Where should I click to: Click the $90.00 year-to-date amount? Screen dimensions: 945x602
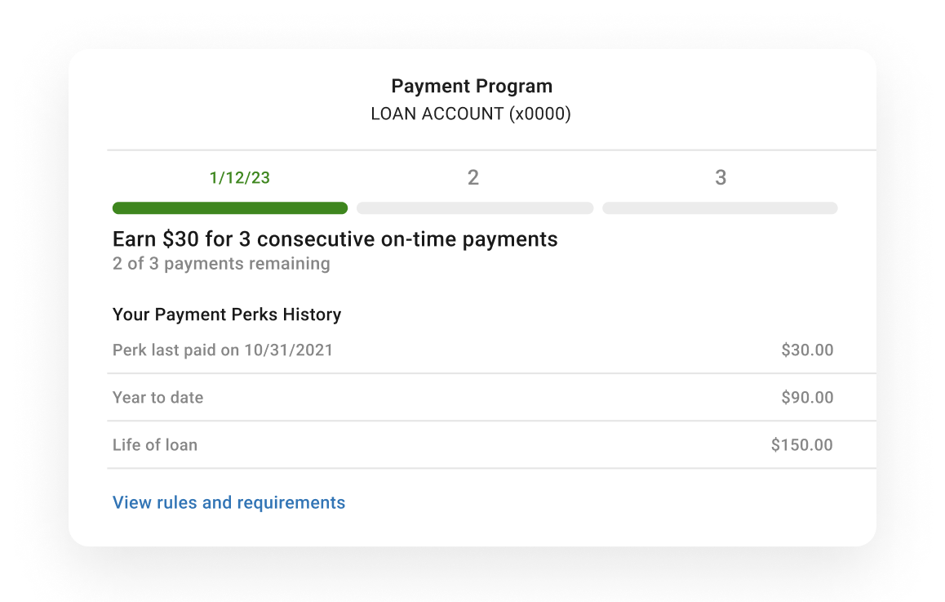tap(806, 398)
